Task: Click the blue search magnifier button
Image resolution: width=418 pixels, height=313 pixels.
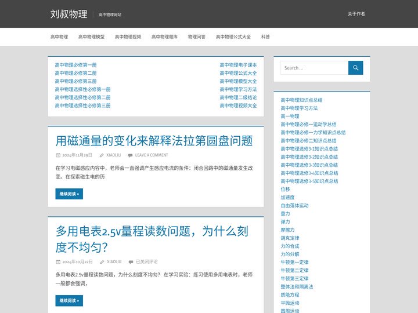Action: (x=355, y=68)
